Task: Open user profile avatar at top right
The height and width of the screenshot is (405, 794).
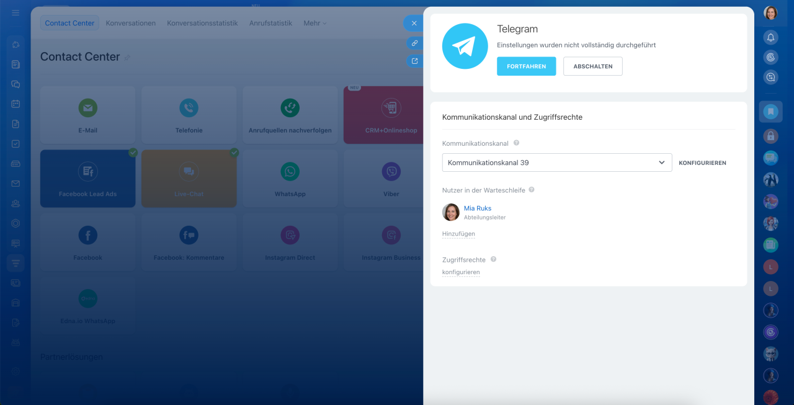Action: tap(770, 13)
